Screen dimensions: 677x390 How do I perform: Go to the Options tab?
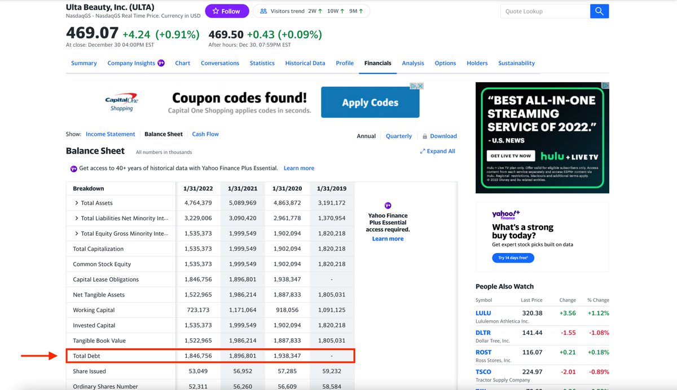[445, 63]
